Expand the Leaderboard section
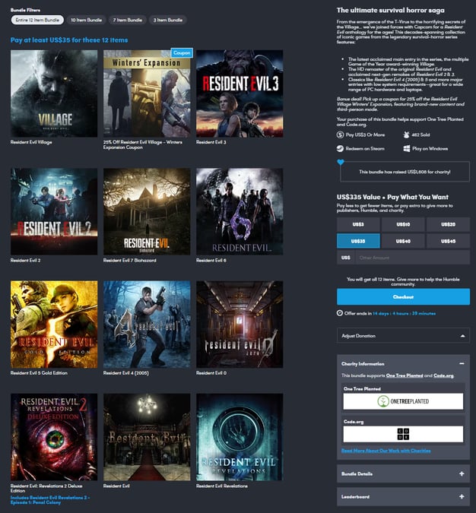 coord(403,496)
